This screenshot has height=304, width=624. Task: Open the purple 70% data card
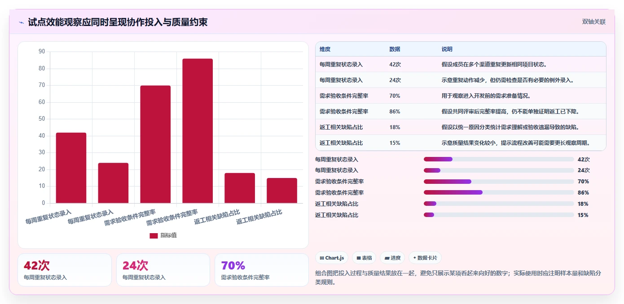click(262, 270)
